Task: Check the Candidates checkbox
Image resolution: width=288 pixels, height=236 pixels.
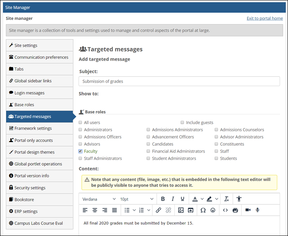Action: 148,144
